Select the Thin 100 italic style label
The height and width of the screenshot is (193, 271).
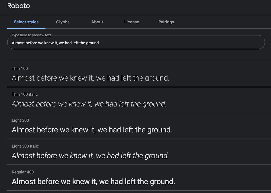(25, 94)
